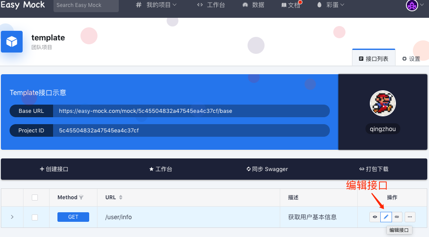Click the Base URL value
The height and width of the screenshot is (237, 429).
point(146,111)
